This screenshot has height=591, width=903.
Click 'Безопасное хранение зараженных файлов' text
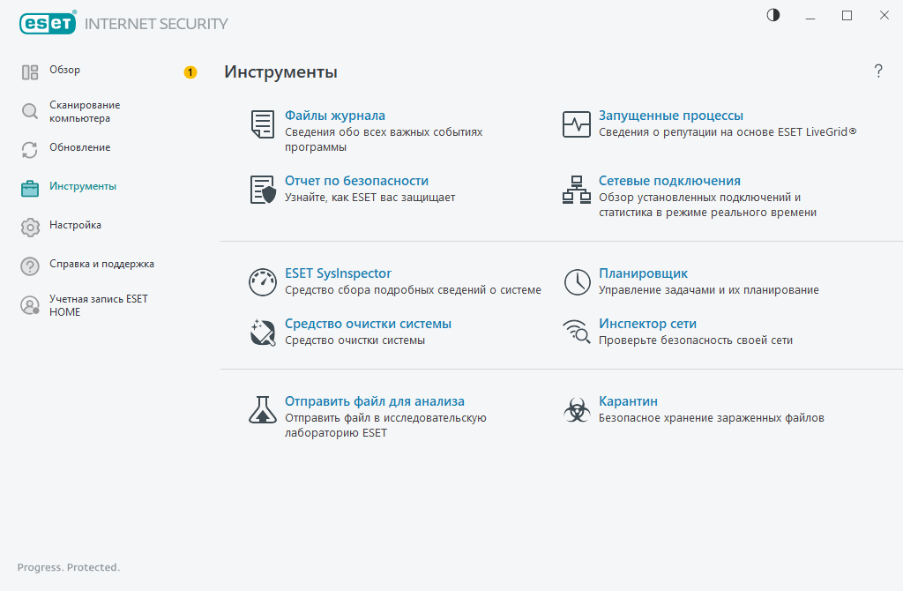point(712,418)
